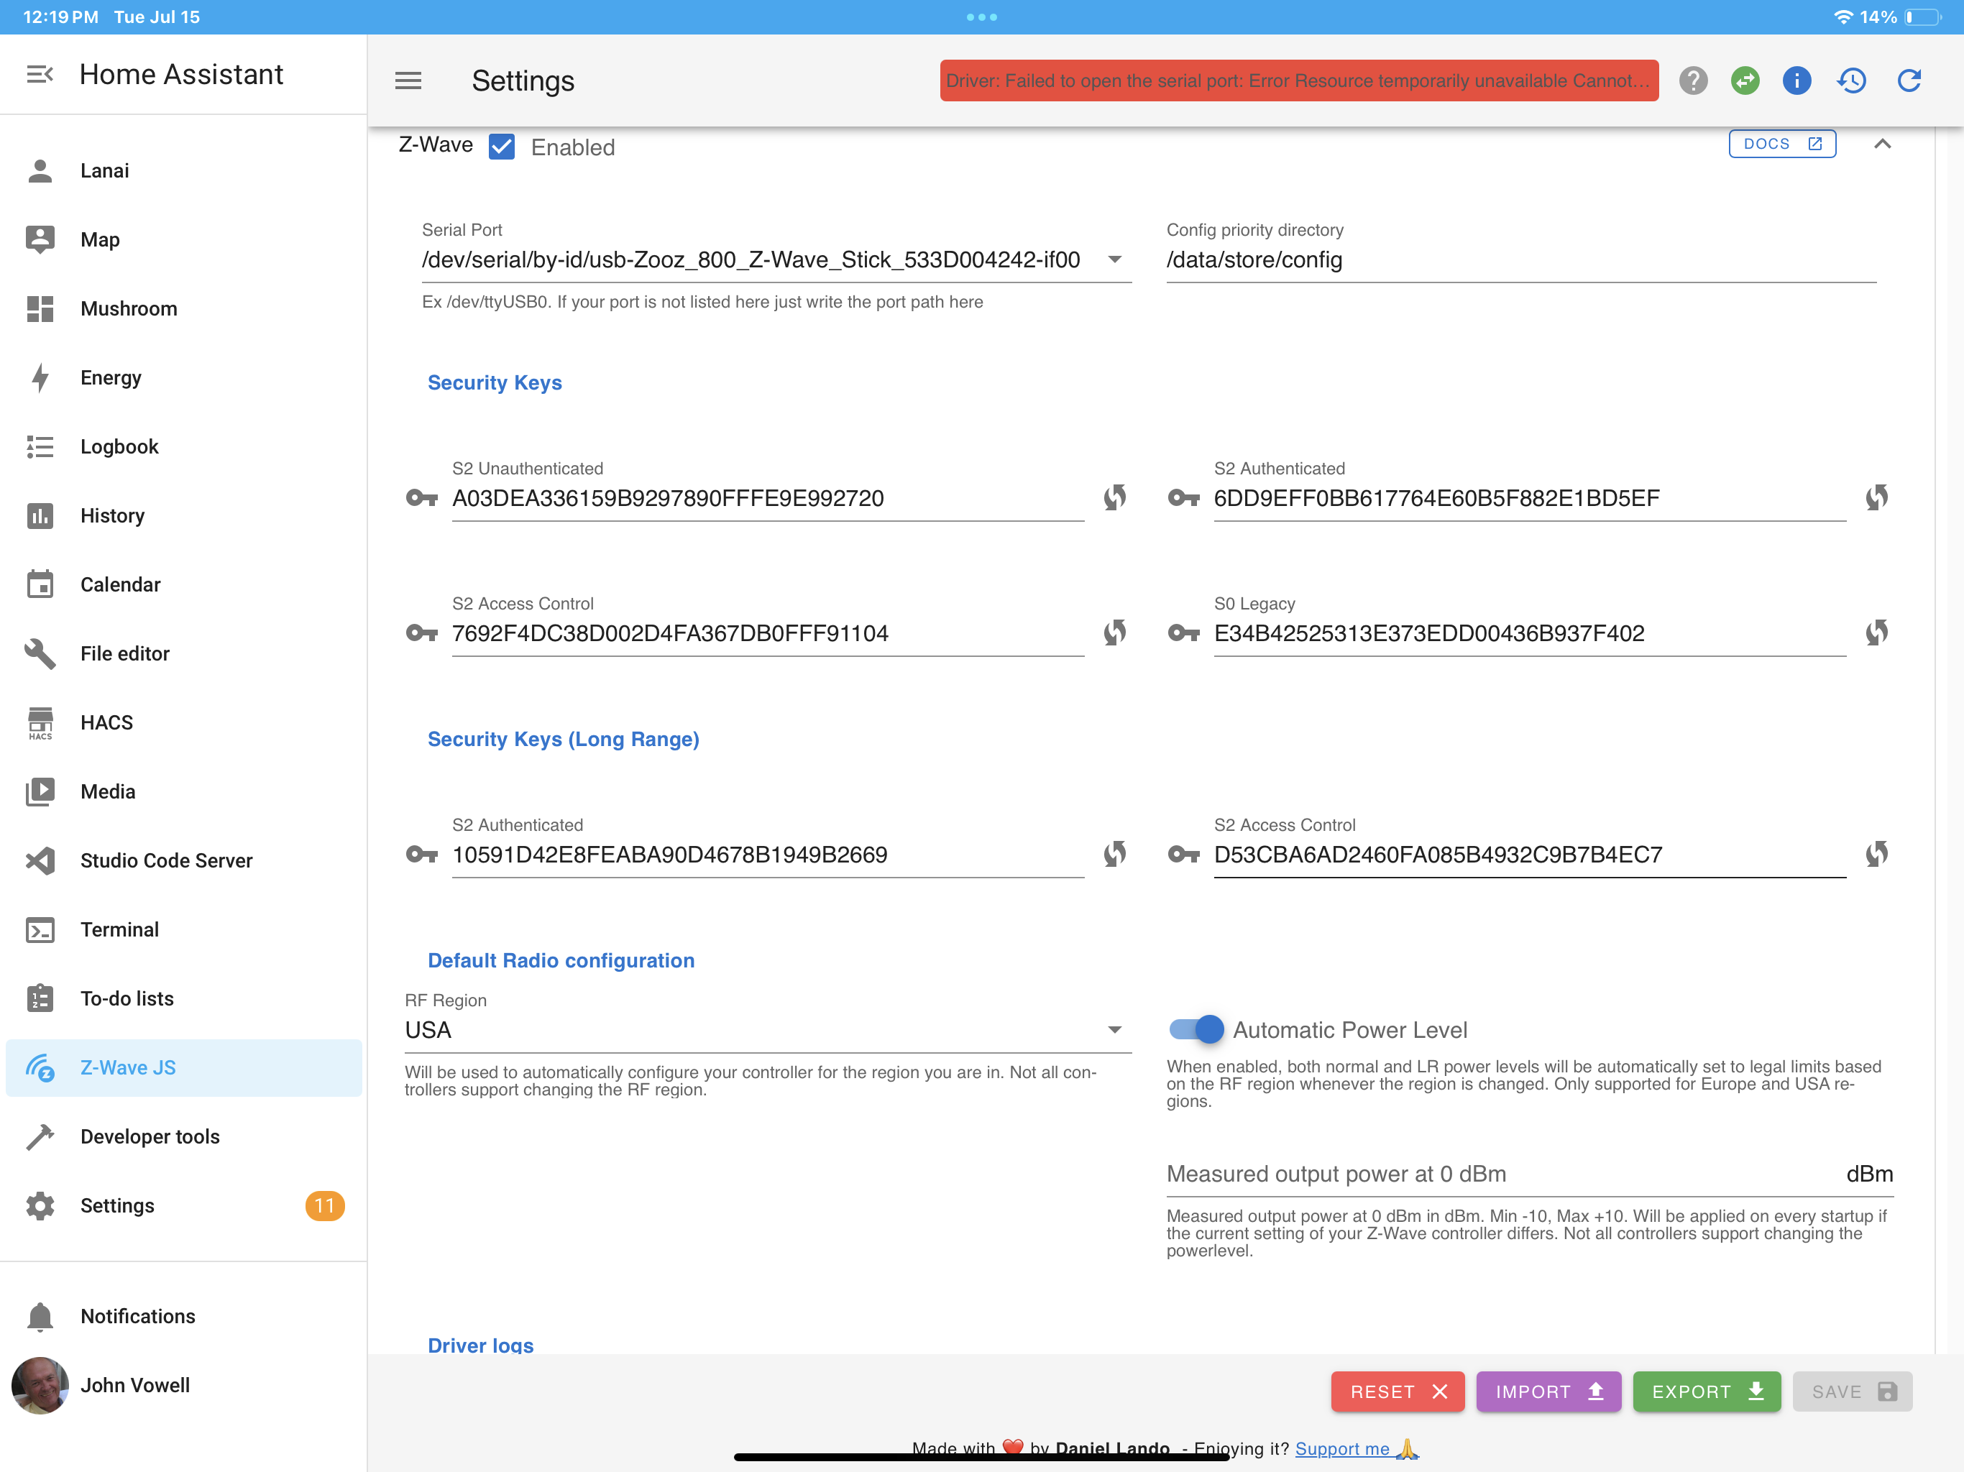Open the DOCS link button
This screenshot has width=1964, height=1472.
(1782, 144)
